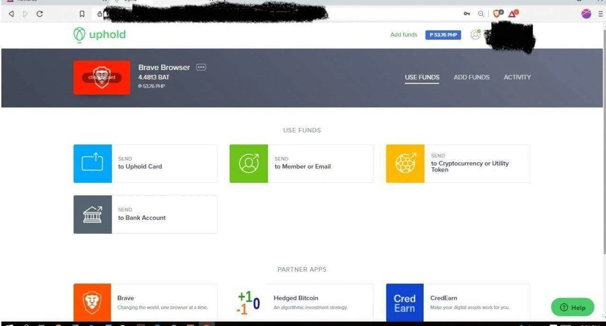Click the Brave Browser card name
606x326 pixels.
point(164,67)
